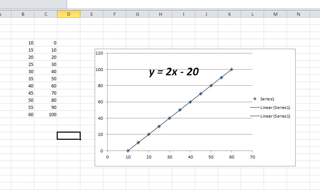Click the formula bar input area
The height and width of the screenshot is (190, 320).
pos(193,4)
